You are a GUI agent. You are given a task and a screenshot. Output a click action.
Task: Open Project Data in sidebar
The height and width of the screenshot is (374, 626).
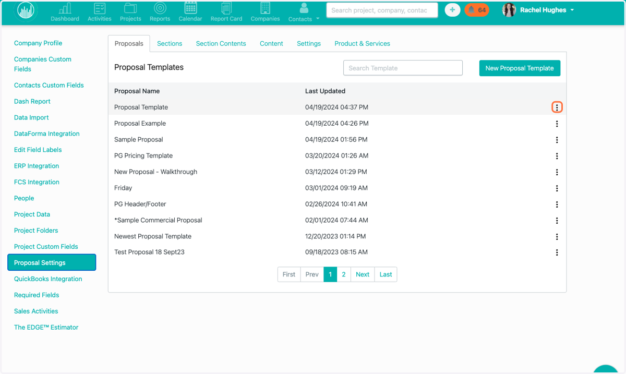tap(32, 214)
